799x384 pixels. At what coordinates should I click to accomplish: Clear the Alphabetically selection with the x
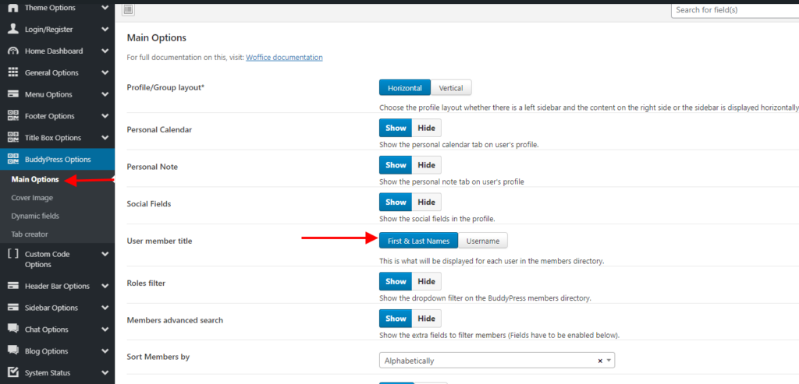[600, 361]
